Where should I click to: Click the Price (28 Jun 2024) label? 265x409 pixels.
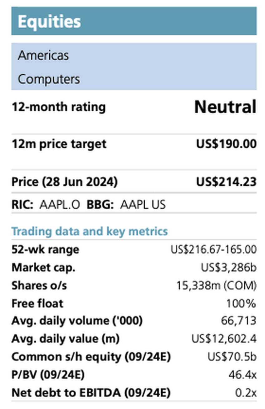64,182
